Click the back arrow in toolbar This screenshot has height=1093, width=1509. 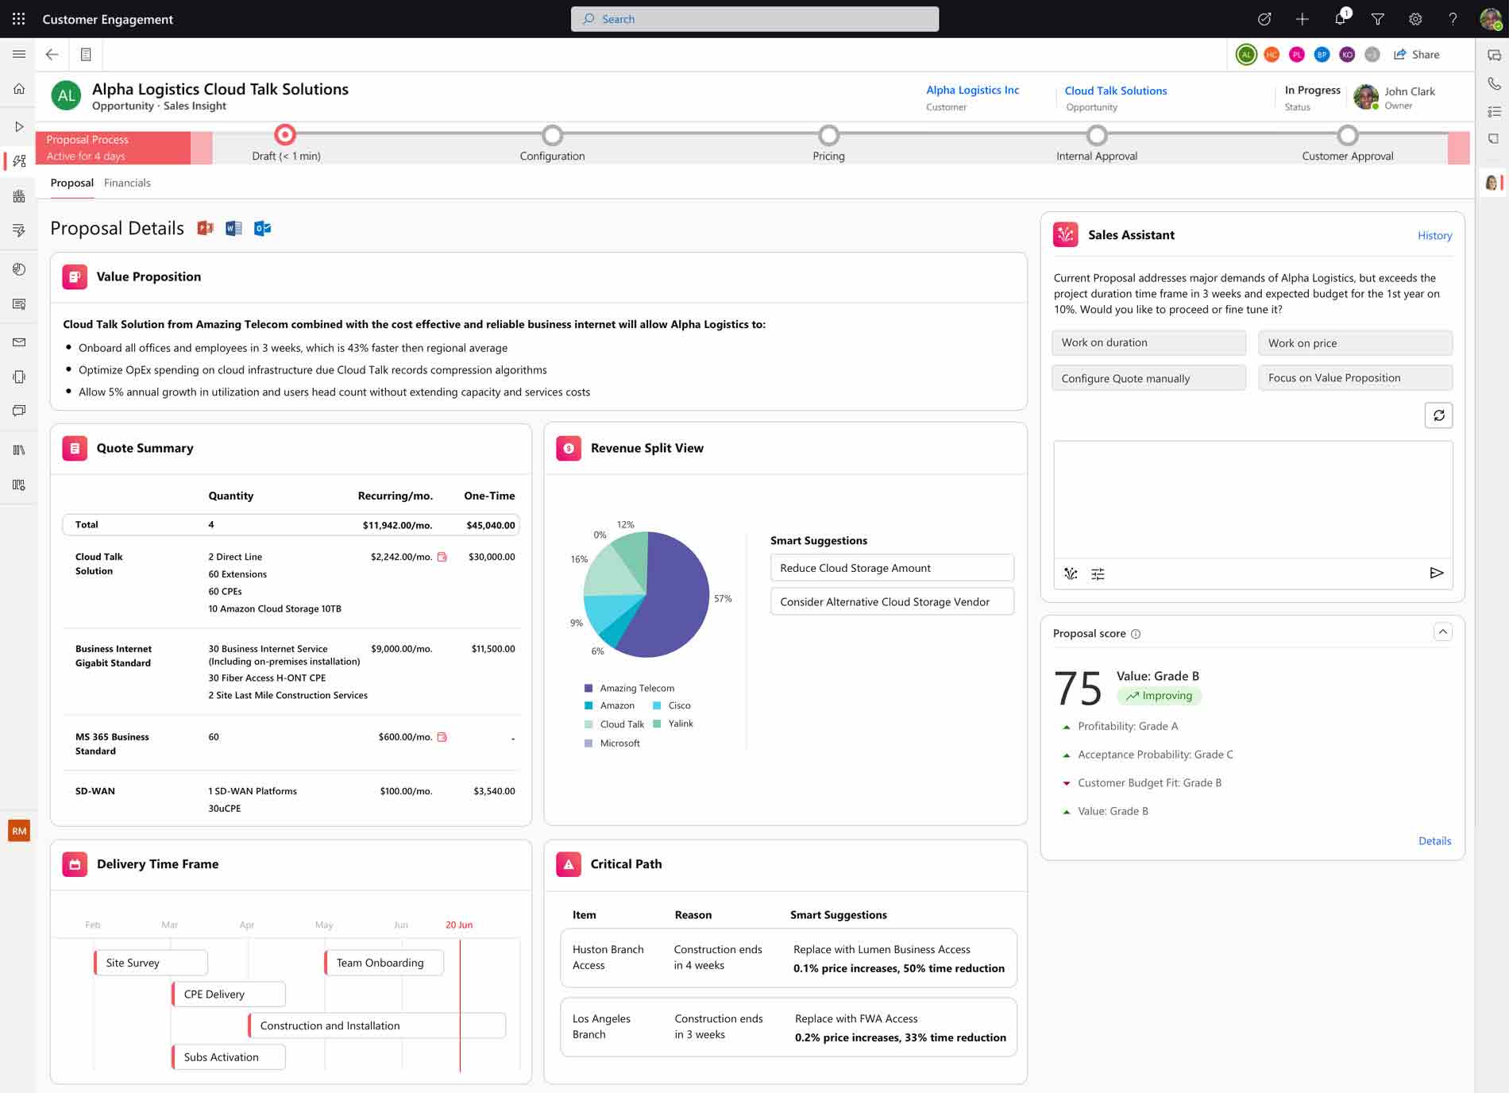(52, 55)
